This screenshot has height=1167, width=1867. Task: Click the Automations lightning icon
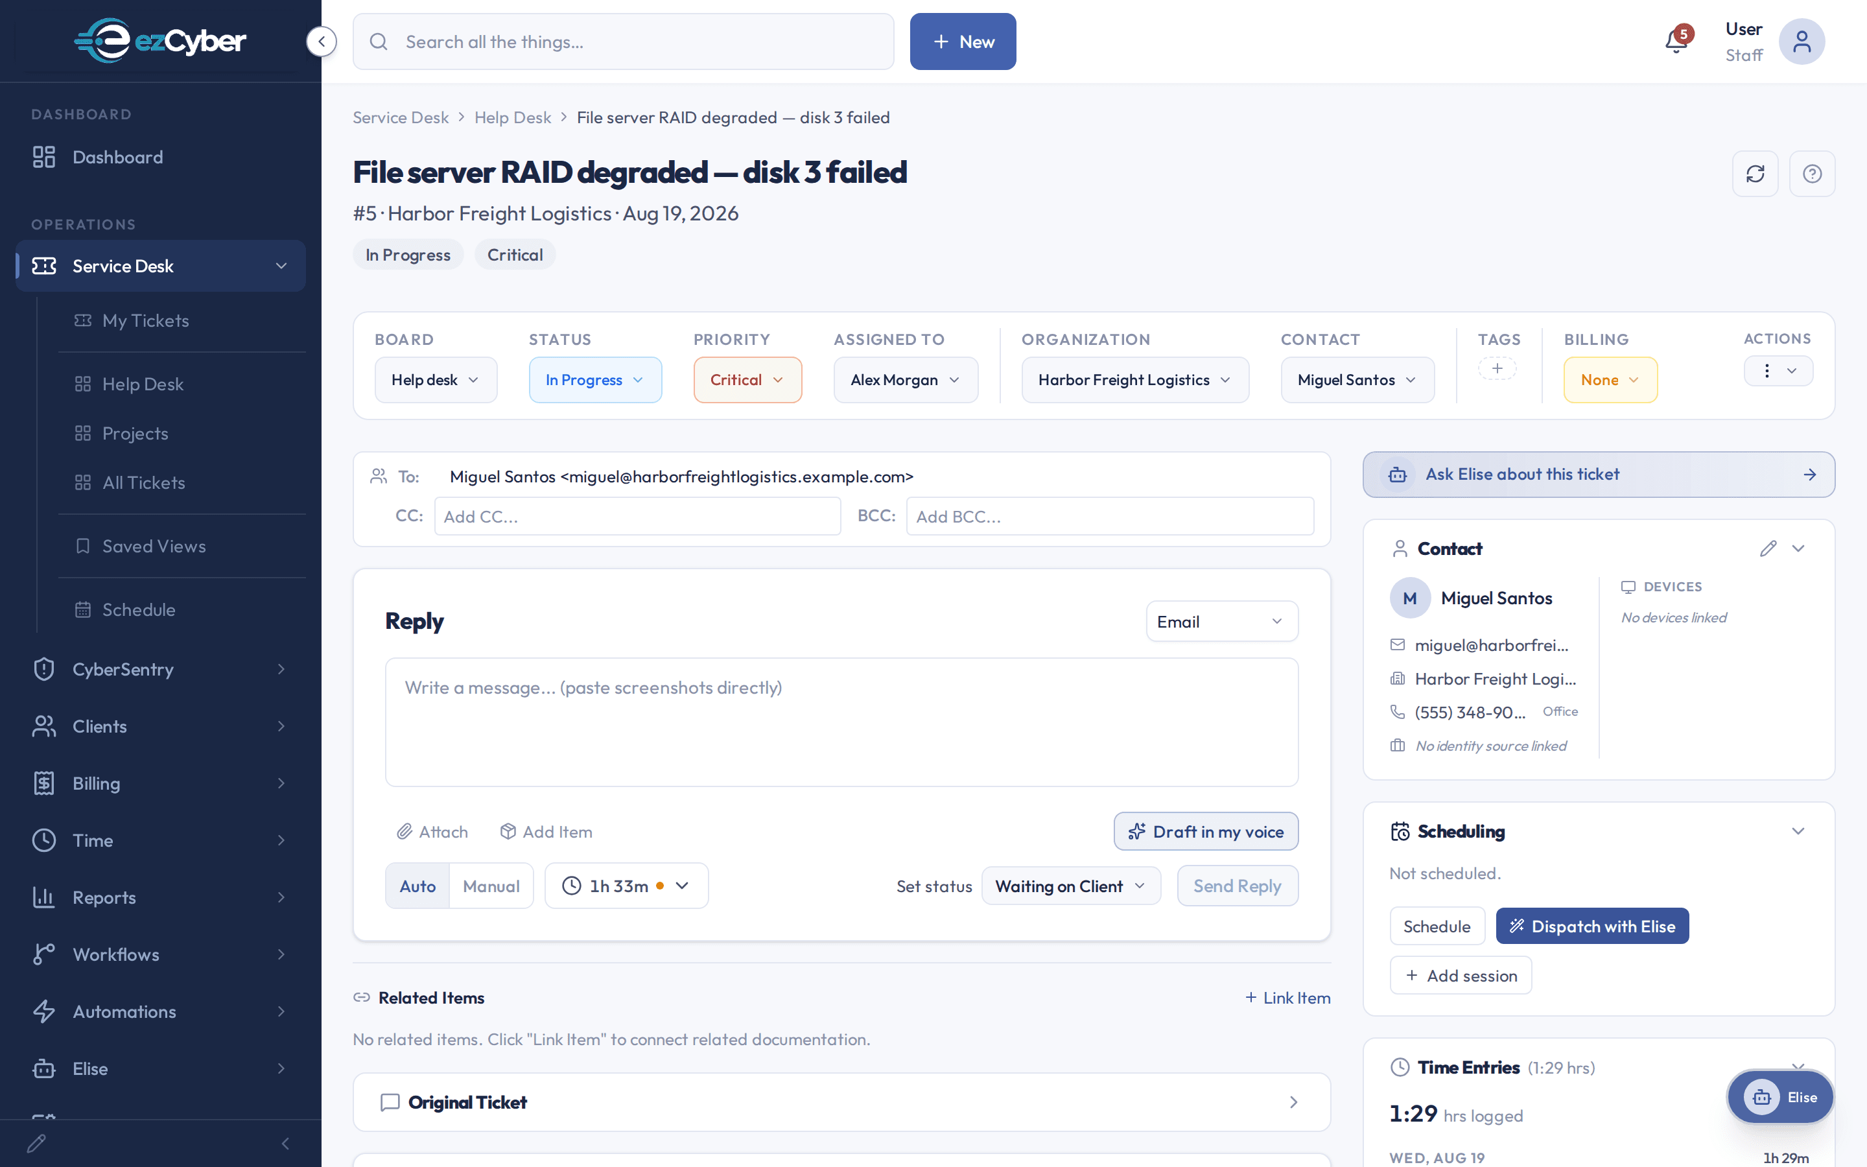44,1012
